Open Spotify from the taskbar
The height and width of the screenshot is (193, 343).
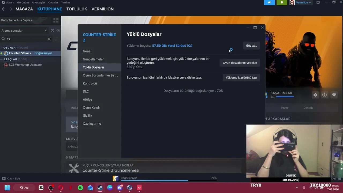80,188
